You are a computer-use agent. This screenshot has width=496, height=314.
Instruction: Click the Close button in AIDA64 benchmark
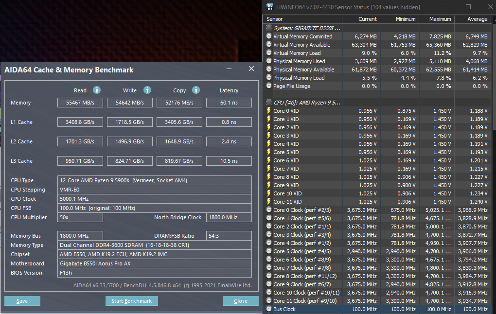tap(240, 301)
